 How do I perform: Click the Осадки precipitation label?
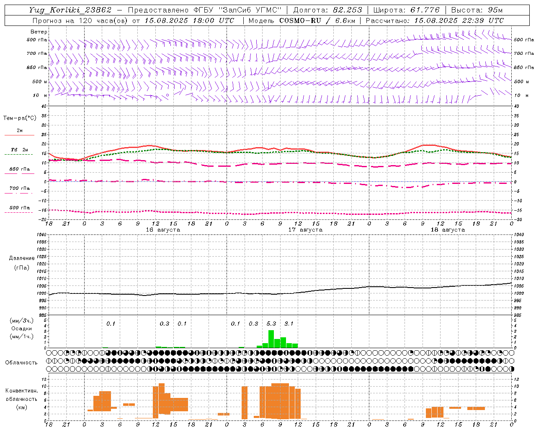[x=21, y=329]
